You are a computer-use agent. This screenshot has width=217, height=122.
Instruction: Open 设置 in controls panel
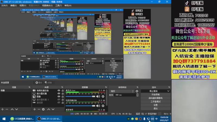tap(155, 105)
